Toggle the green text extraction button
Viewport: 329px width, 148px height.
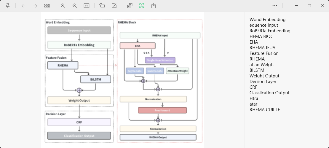tap(142, 6)
